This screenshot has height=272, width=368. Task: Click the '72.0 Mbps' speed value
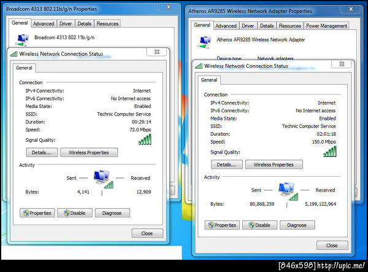click(140, 130)
